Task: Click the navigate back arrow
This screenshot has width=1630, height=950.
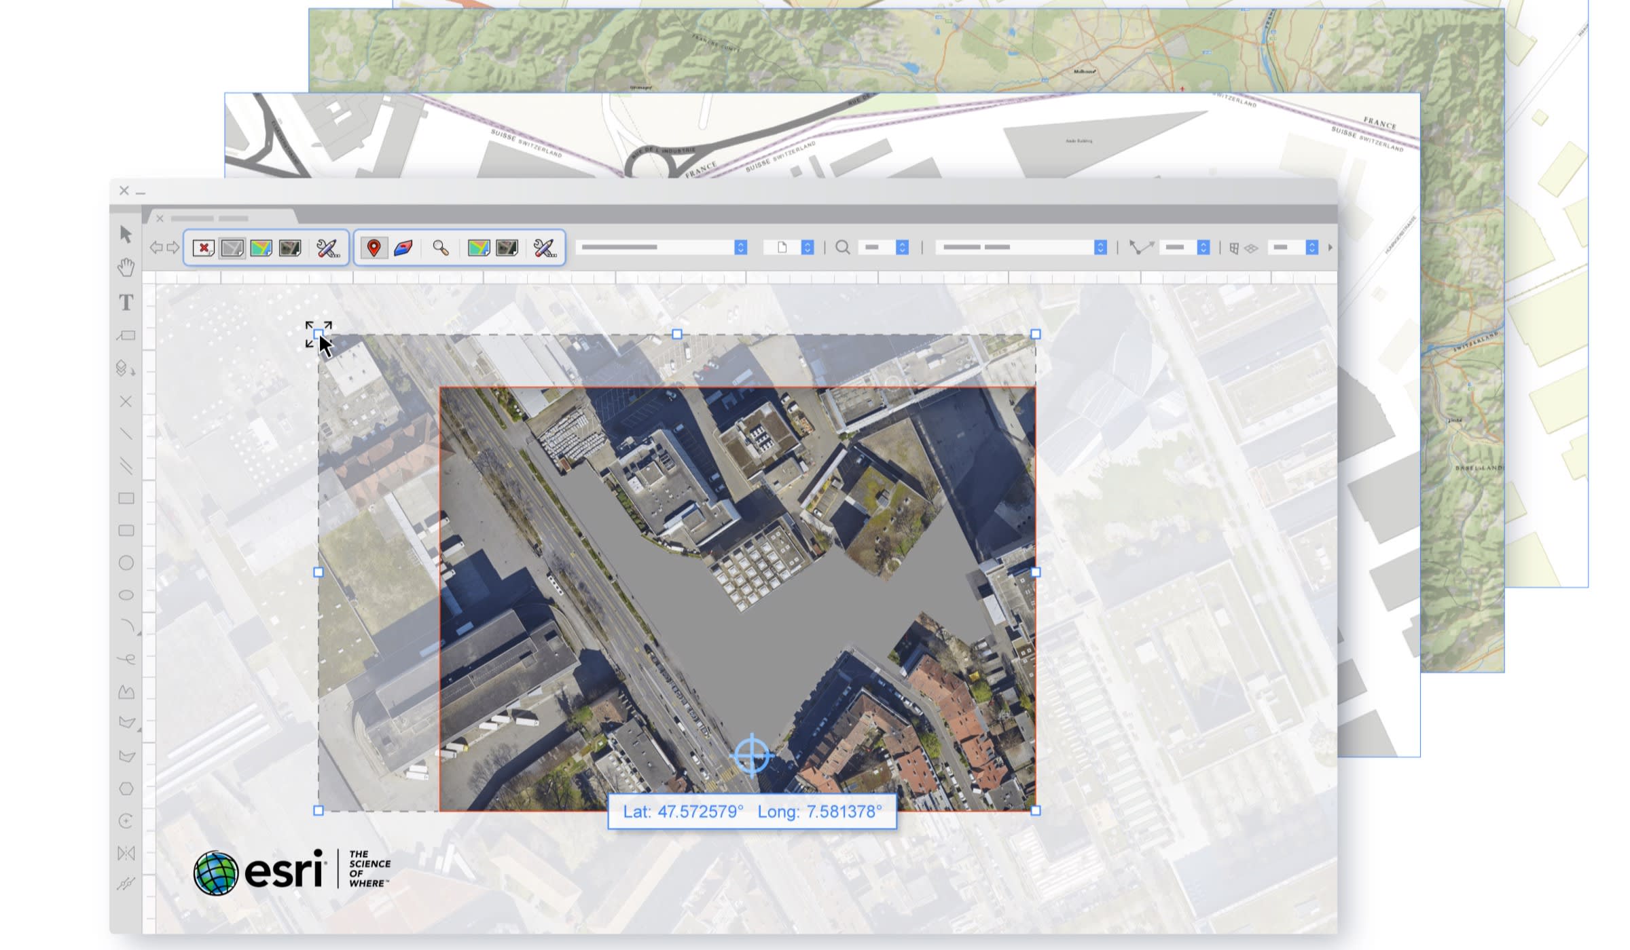Action: coord(156,248)
